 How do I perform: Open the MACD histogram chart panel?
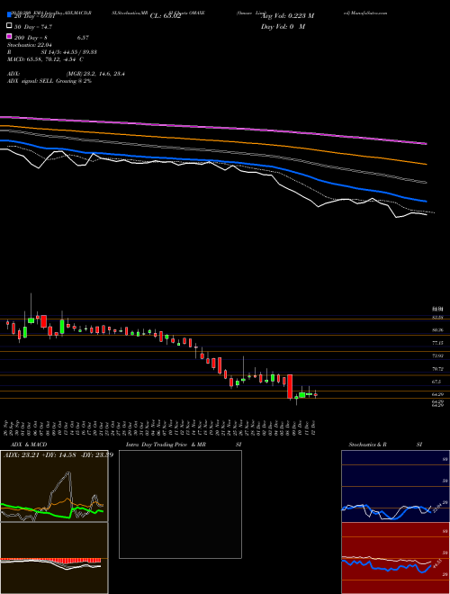tap(54, 558)
